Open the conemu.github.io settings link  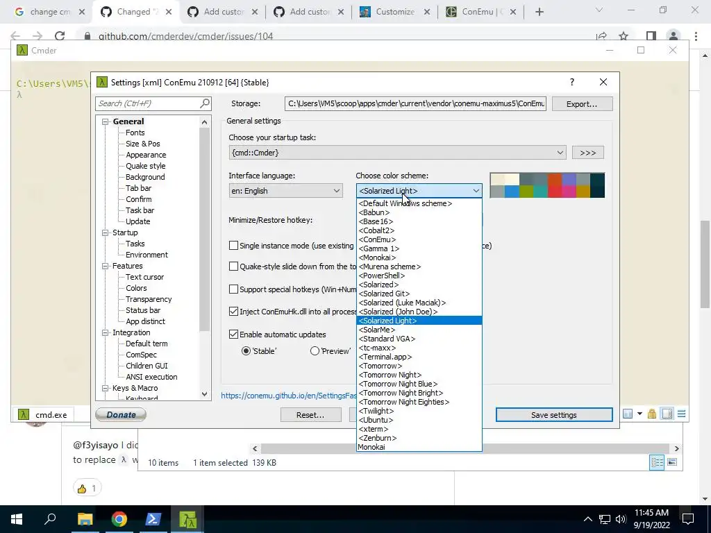point(288,396)
